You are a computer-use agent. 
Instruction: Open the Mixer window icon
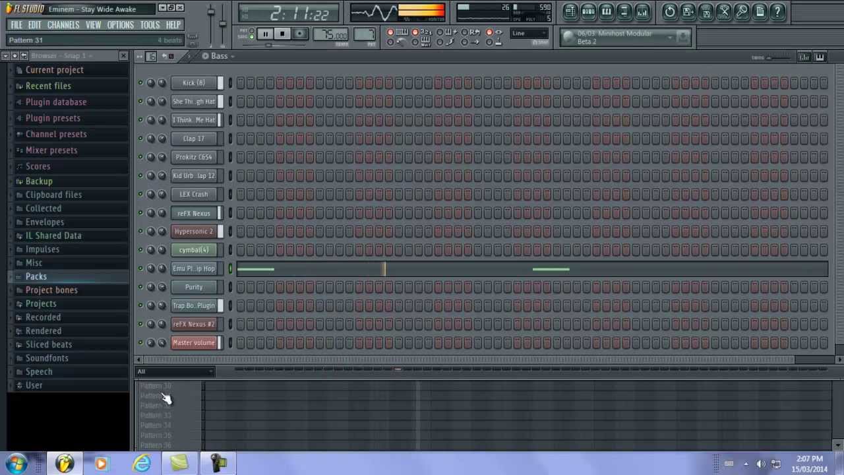(x=642, y=11)
